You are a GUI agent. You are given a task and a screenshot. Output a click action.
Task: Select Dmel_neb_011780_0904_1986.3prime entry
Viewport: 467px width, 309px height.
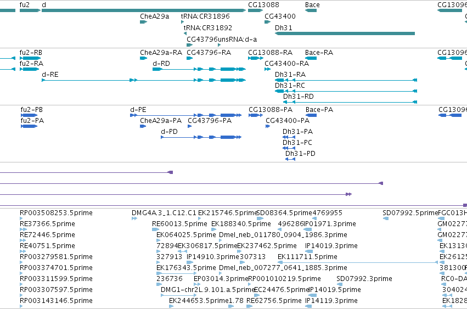click(283, 235)
